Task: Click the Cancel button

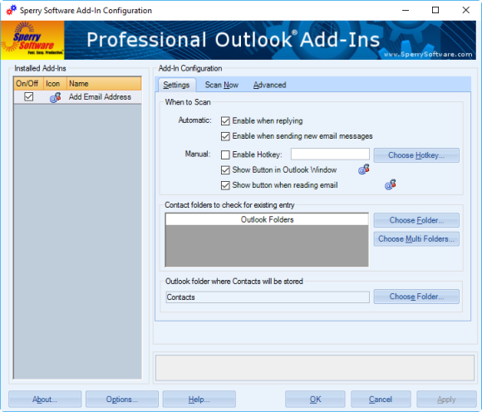Action: pos(381,399)
